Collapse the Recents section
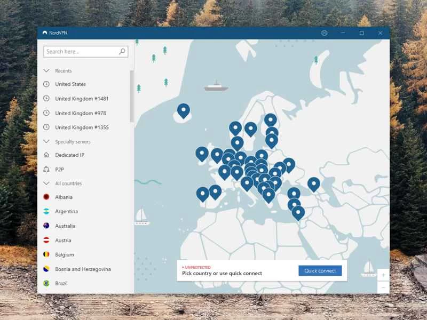The width and height of the screenshot is (427, 320). [x=47, y=70]
